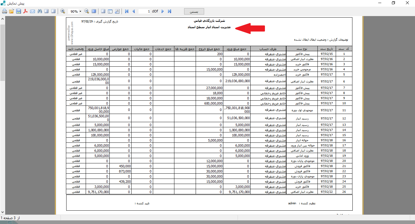
Task: Zoom out with the magnifier minus icon
Action: click(87, 11)
